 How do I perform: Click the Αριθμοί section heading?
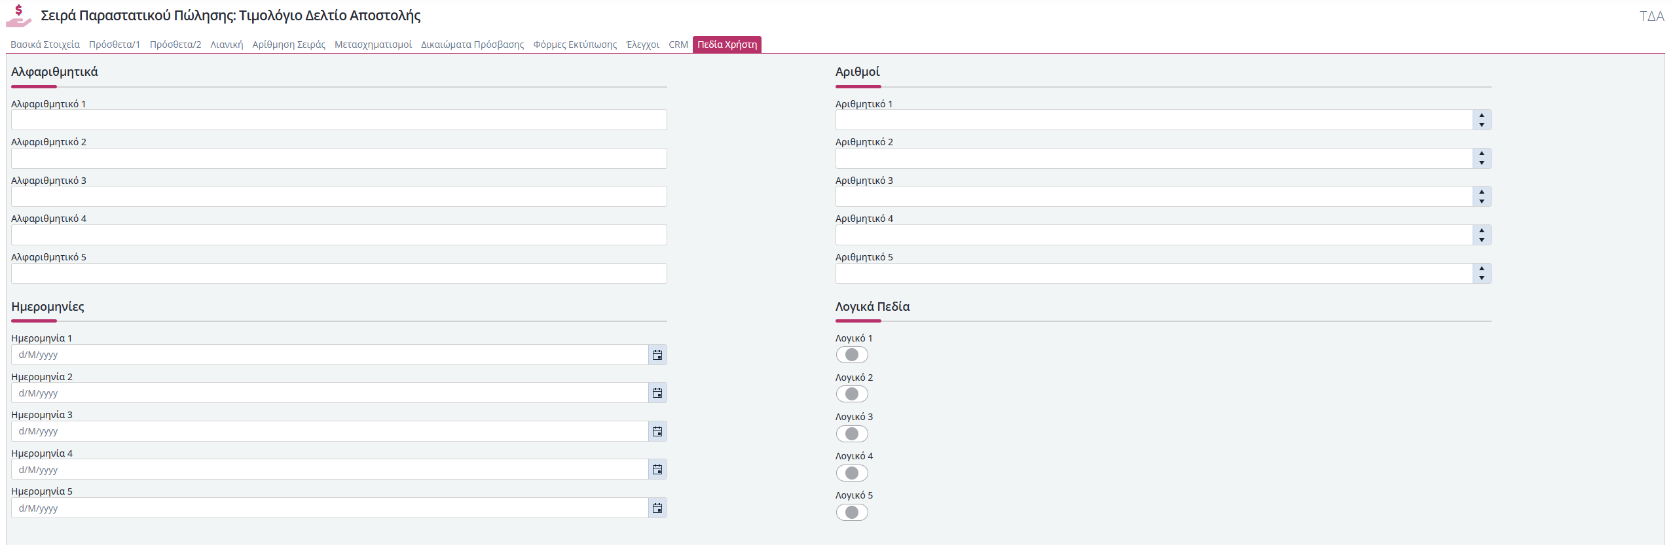857,72
